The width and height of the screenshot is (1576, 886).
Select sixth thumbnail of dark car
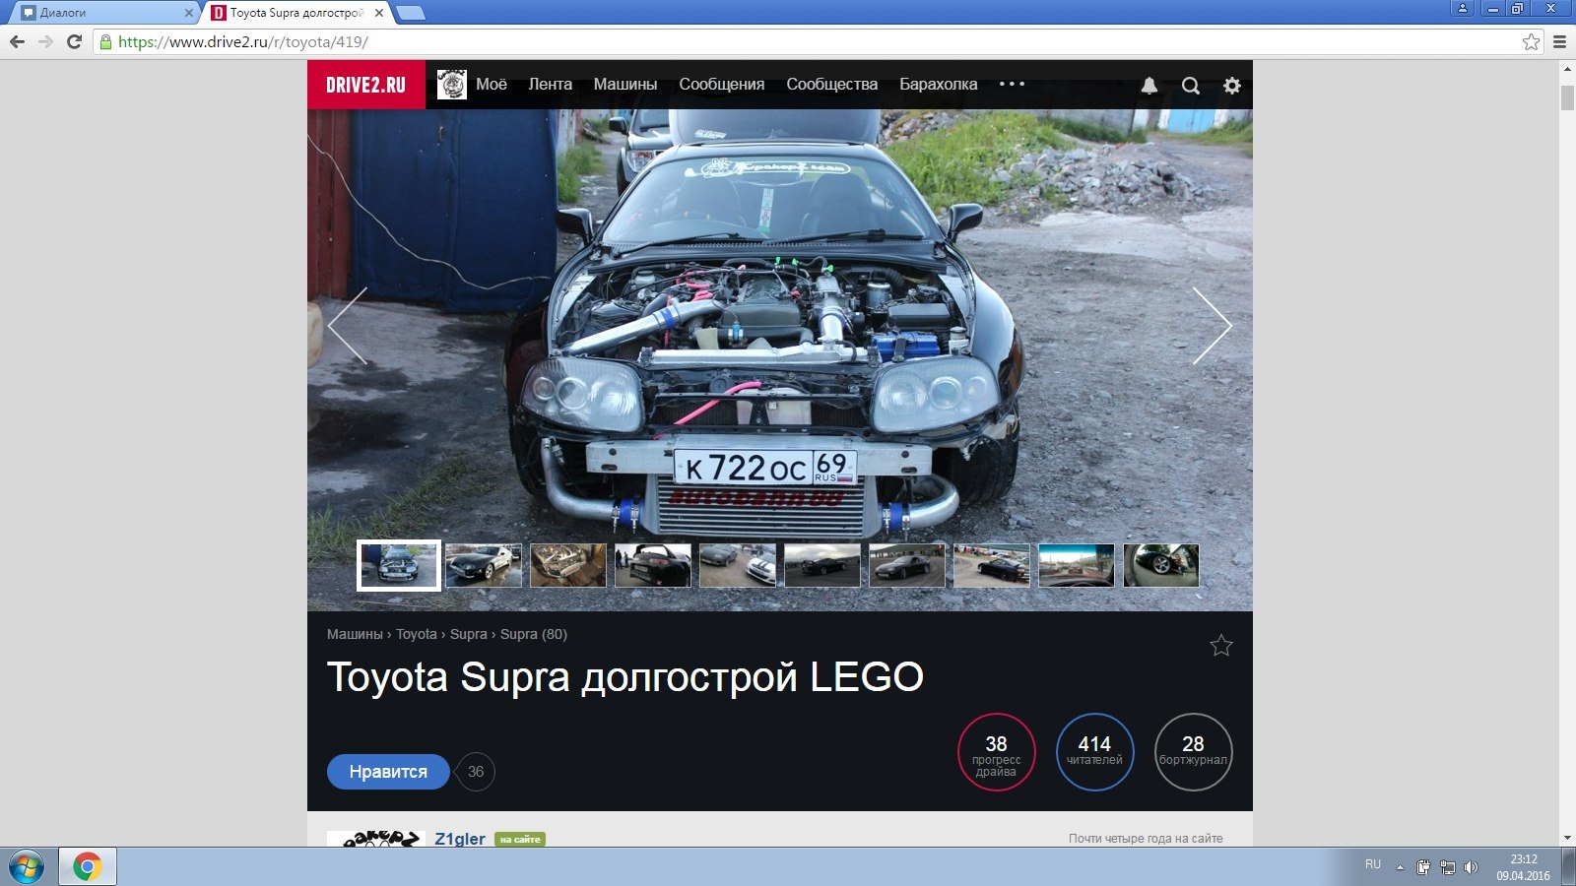(x=822, y=566)
